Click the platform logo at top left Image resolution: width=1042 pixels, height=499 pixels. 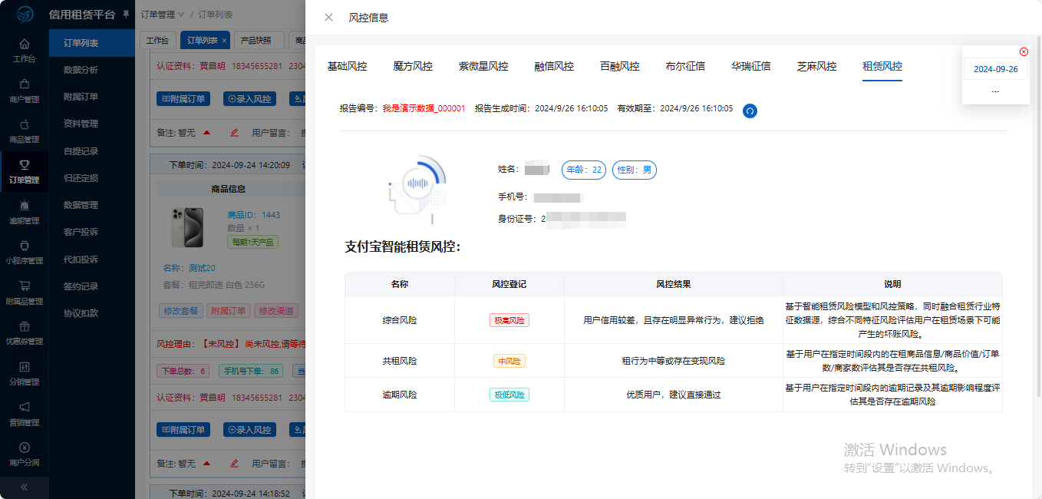point(25,15)
